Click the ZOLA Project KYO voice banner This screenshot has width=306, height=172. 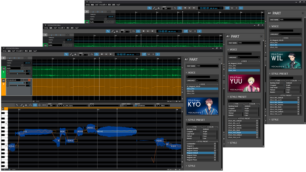pos(202,106)
